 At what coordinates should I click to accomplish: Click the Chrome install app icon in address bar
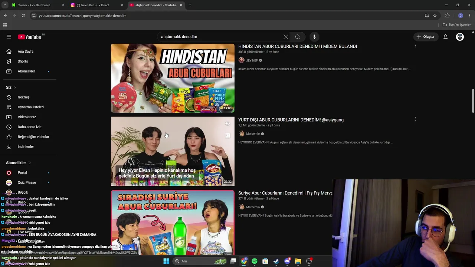point(427,16)
